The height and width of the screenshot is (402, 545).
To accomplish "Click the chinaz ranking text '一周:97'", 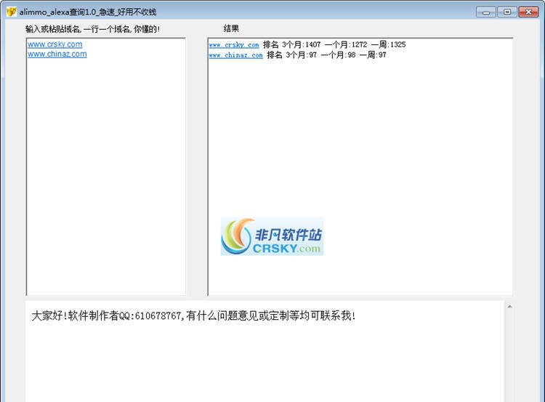I will [x=373, y=55].
